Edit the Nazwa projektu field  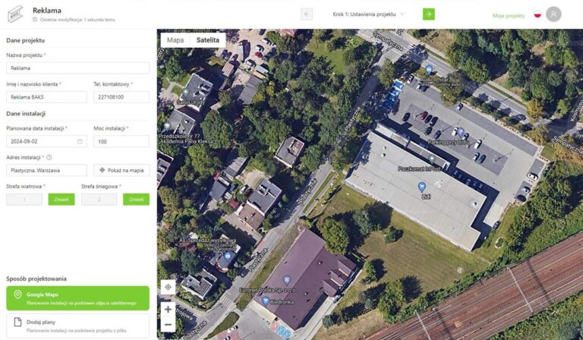(77, 68)
